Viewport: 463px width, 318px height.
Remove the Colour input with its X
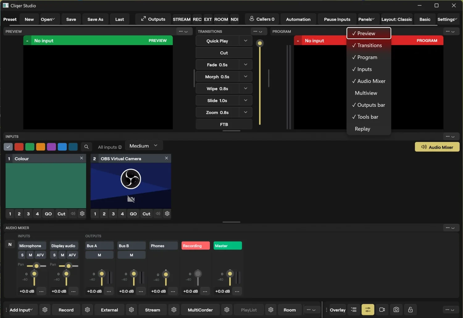click(x=81, y=158)
